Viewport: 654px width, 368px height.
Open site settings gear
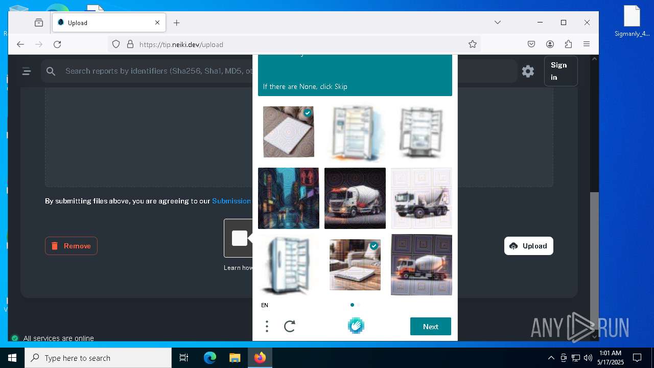[528, 71]
